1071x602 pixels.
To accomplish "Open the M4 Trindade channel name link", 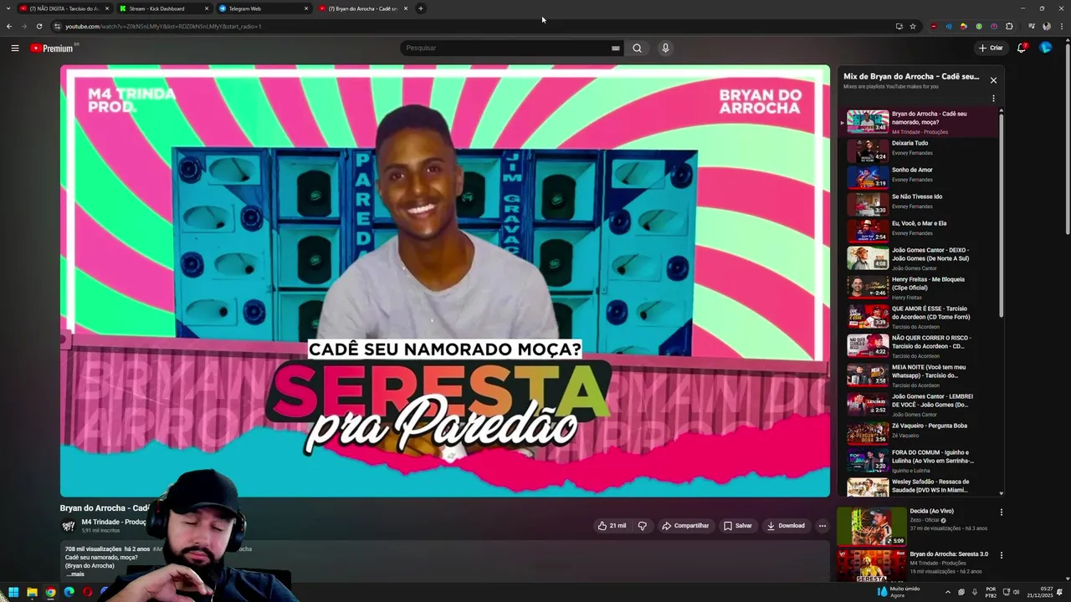I will pyautogui.click(x=113, y=522).
